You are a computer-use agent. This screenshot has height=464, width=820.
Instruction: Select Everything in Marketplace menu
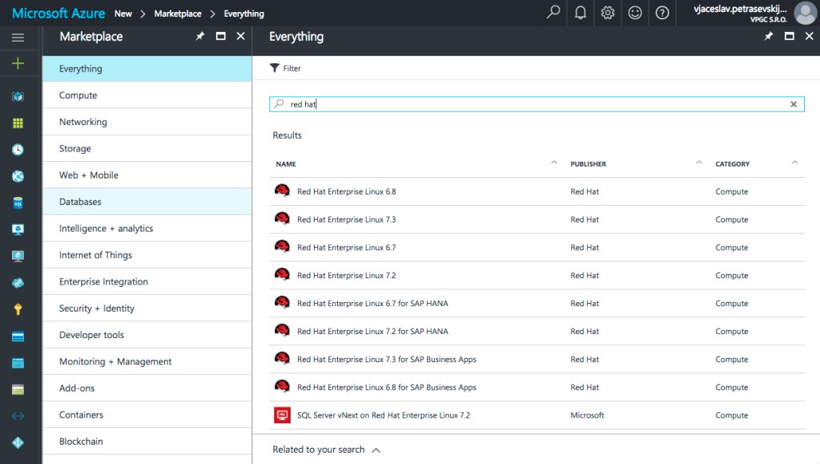(147, 69)
